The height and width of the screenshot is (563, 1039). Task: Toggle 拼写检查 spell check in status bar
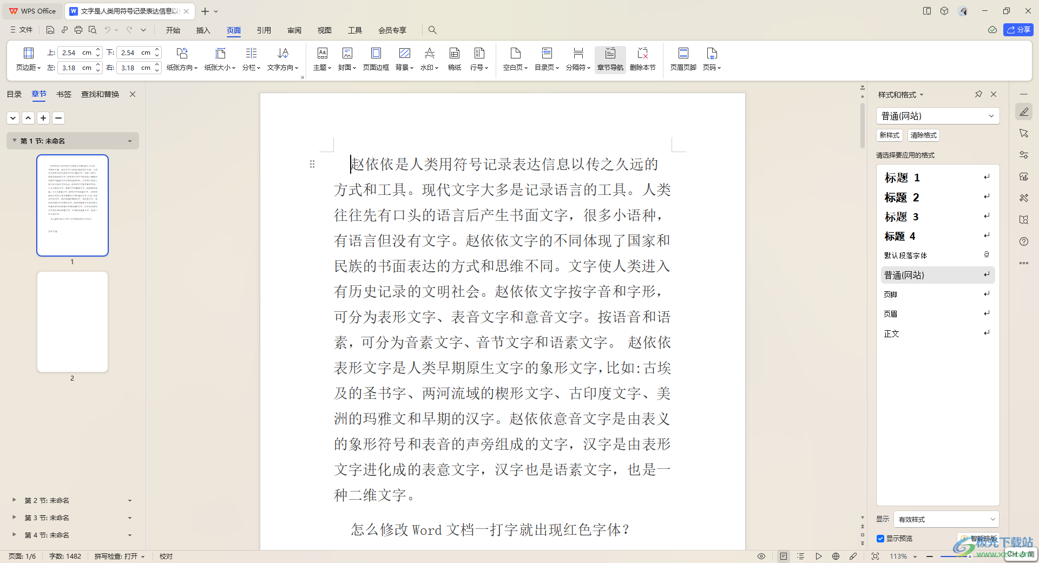[120, 557]
